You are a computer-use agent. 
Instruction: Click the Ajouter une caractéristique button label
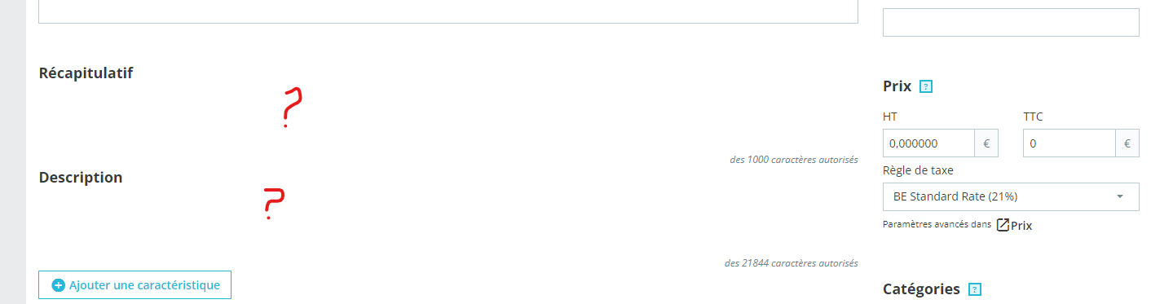click(144, 285)
